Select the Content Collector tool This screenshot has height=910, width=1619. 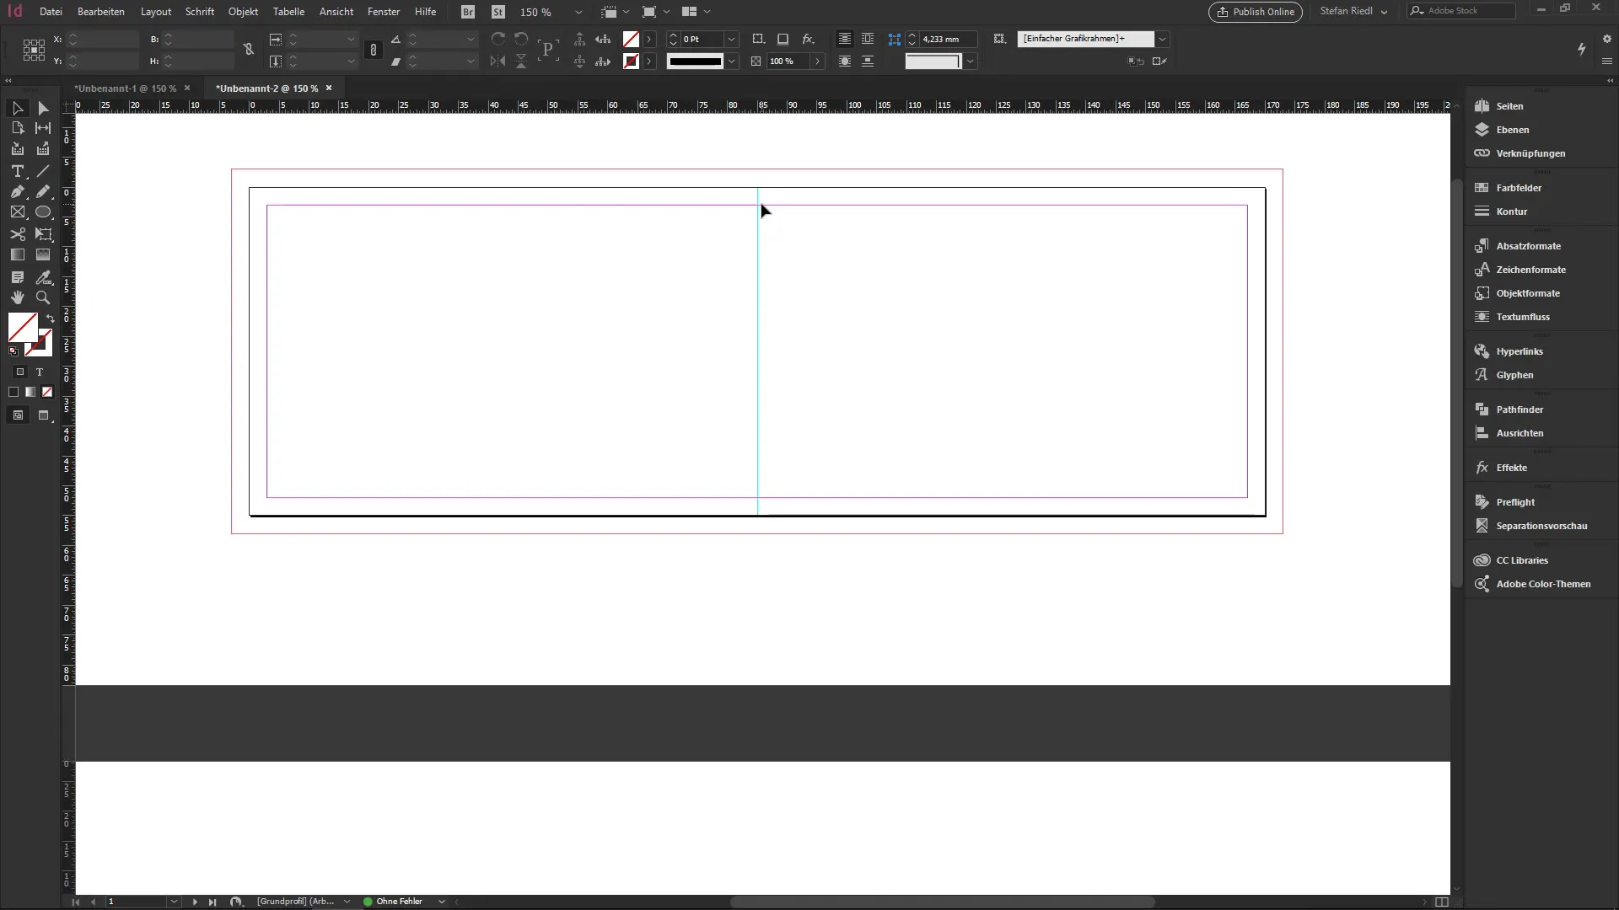coord(17,149)
